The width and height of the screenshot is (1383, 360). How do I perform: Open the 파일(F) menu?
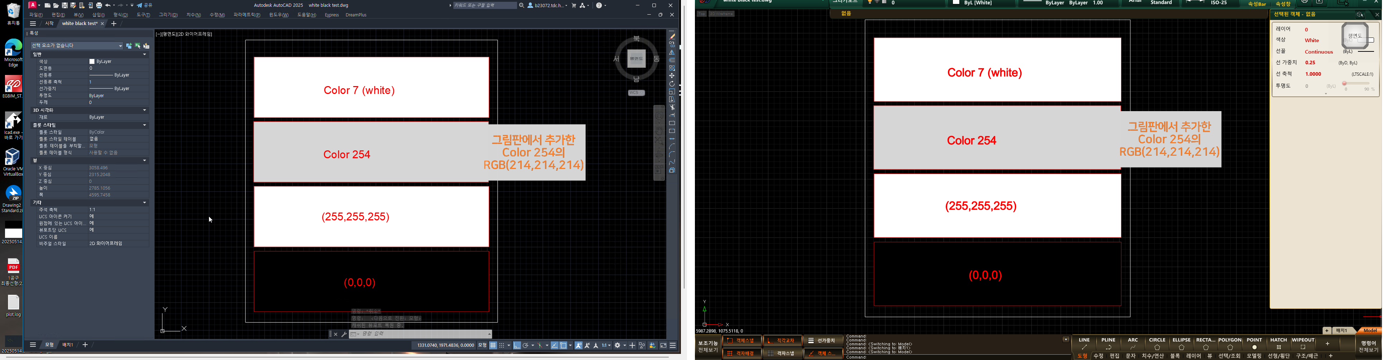36,15
